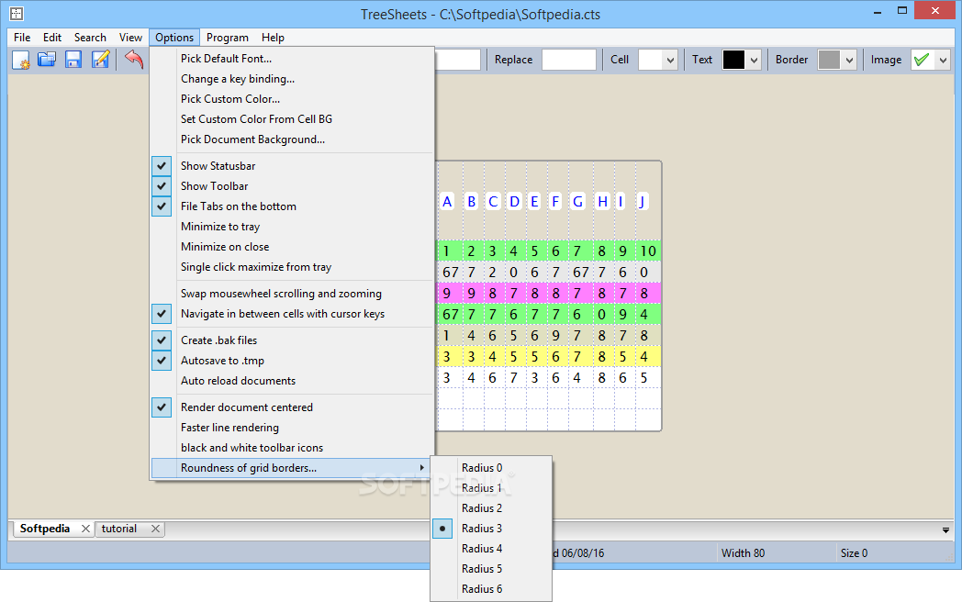The image size is (962, 602).
Task: Click the New document toolbar icon
Action: tap(20, 60)
